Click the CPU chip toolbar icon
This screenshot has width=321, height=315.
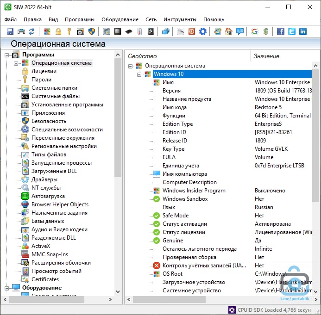click(x=118, y=31)
